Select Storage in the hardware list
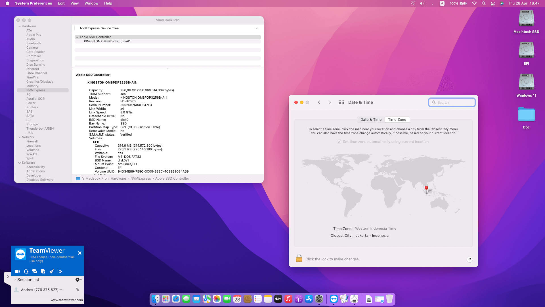Screen dimensions: 545x307 pos(32,125)
